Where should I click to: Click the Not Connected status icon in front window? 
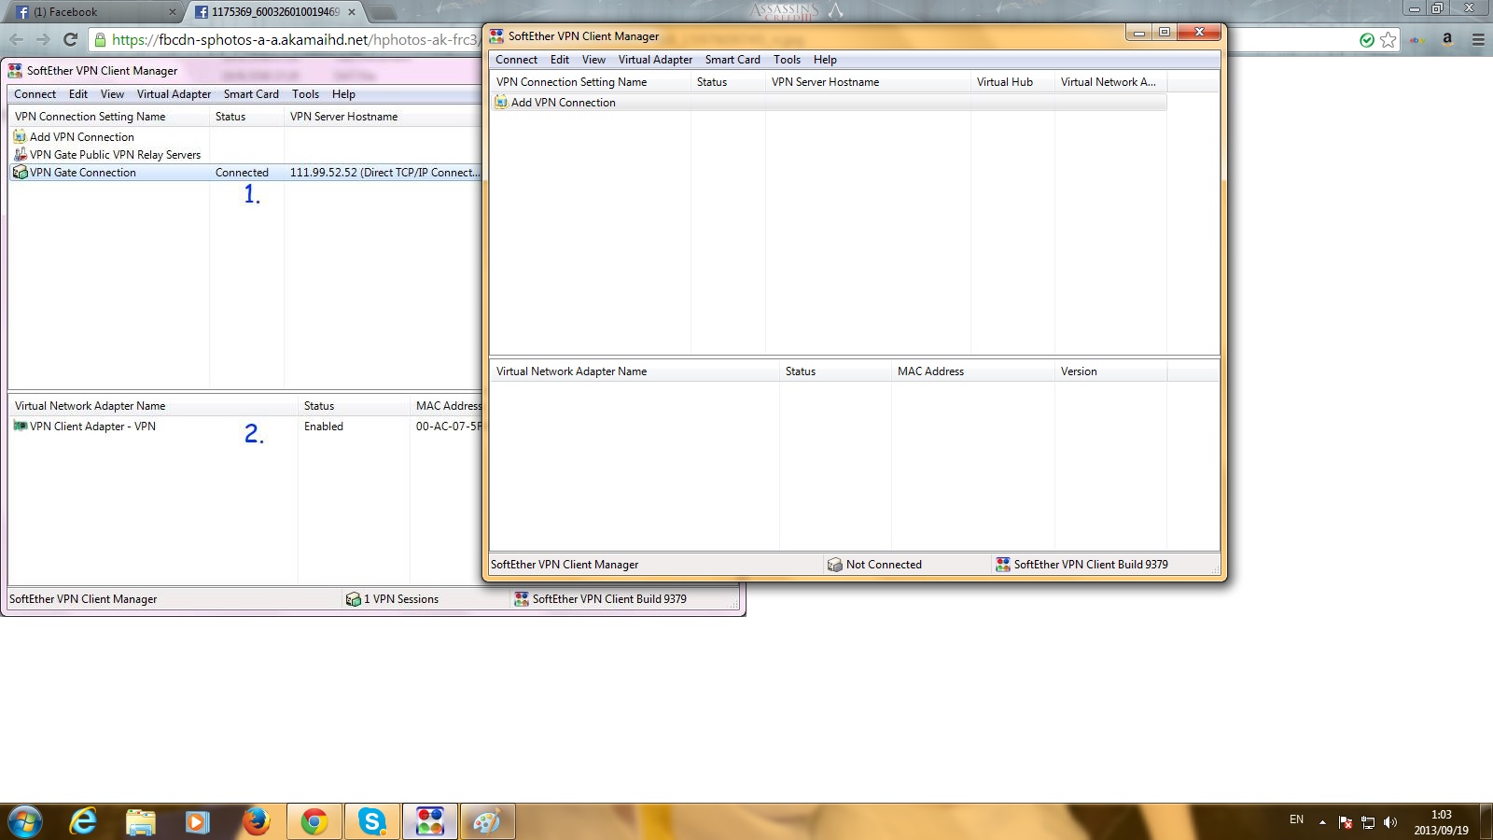[834, 565]
